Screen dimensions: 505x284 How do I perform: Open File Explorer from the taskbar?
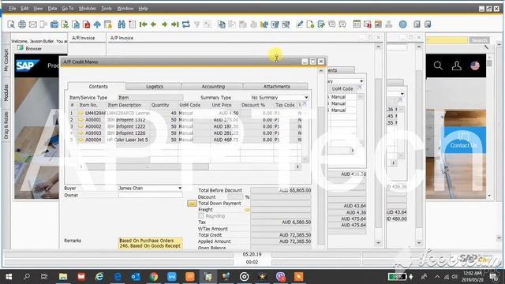tap(63, 277)
